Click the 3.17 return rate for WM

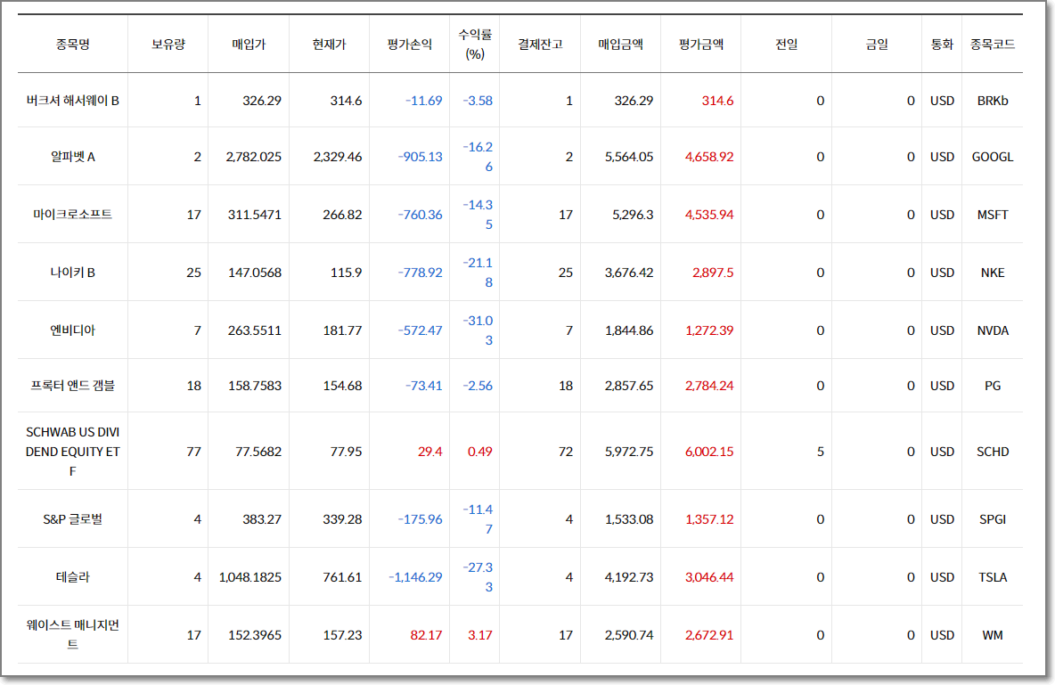click(x=479, y=635)
